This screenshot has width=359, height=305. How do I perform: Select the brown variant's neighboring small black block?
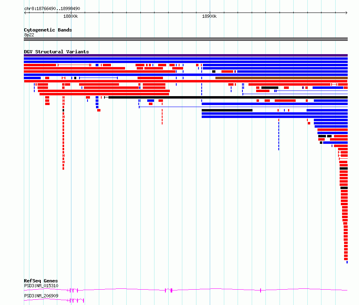[x=214, y=72]
